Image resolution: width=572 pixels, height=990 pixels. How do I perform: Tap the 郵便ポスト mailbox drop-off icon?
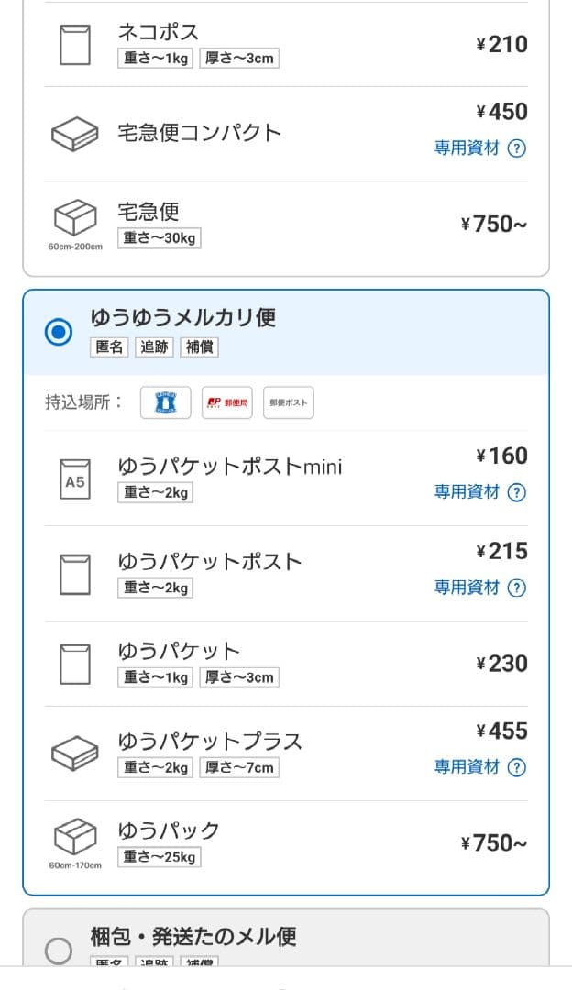[x=289, y=402]
